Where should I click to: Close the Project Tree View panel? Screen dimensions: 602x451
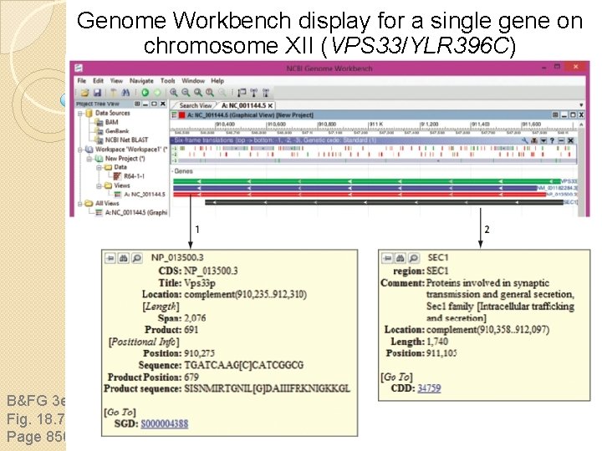(x=163, y=104)
